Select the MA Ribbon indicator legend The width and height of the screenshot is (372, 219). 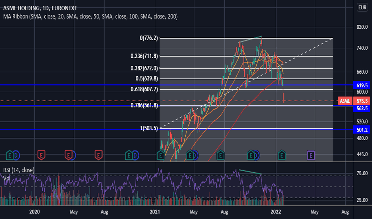point(90,16)
